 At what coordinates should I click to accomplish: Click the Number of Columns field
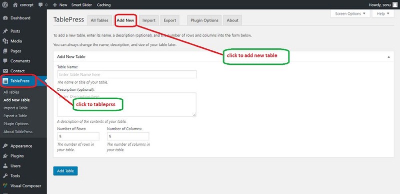pyautogui.click(x=128, y=137)
